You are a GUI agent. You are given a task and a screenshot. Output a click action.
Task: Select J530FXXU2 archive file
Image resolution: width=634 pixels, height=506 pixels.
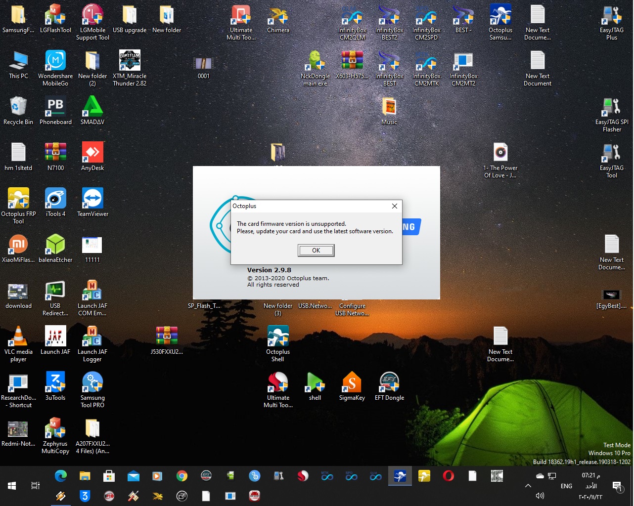tap(167, 341)
